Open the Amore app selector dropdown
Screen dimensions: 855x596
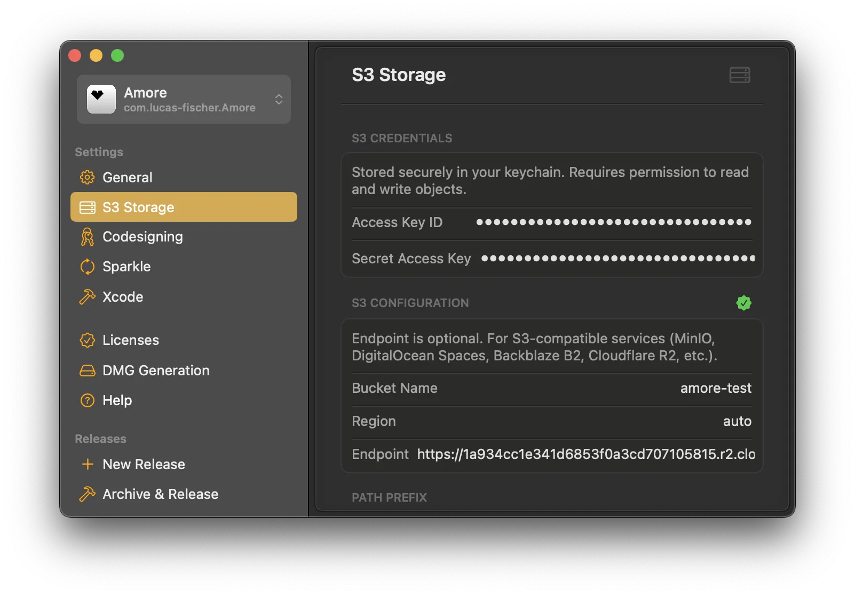pyautogui.click(x=184, y=100)
